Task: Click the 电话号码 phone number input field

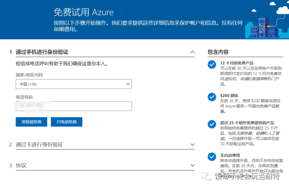Action: pyautogui.click(x=74, y=106)
